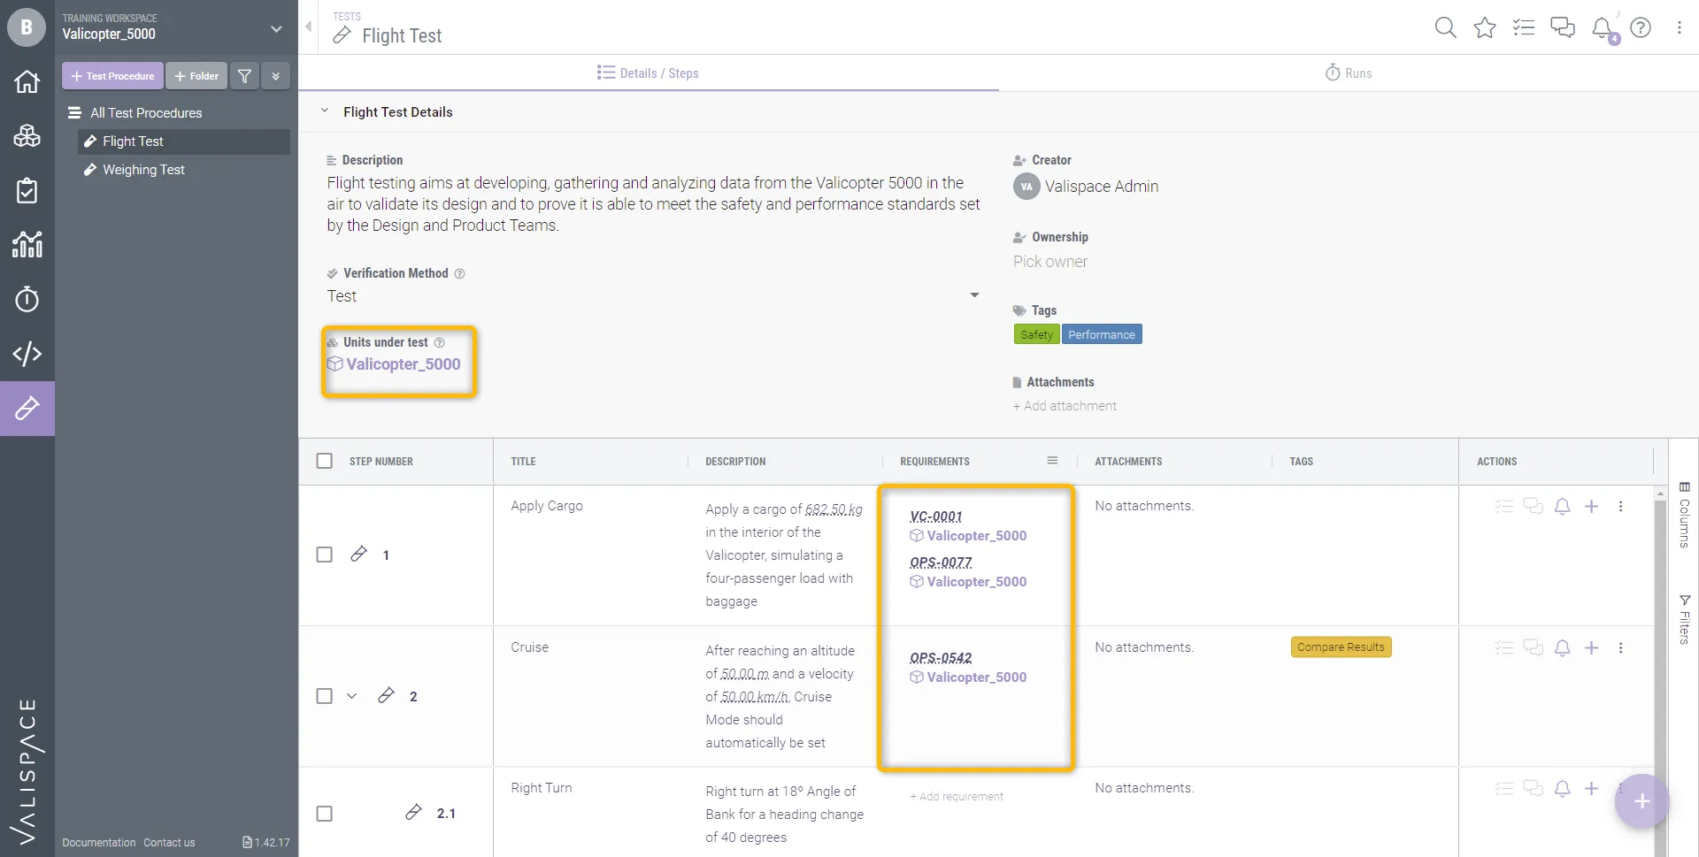The image size is (1699, 857).
Task: Click the green Safety tag
Action: pos(1036,334)
